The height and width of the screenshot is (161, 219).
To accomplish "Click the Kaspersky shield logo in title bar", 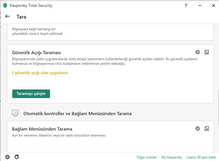I will pos(5,5).
